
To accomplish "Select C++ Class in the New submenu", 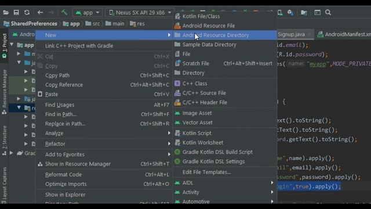I will (225, 84).
